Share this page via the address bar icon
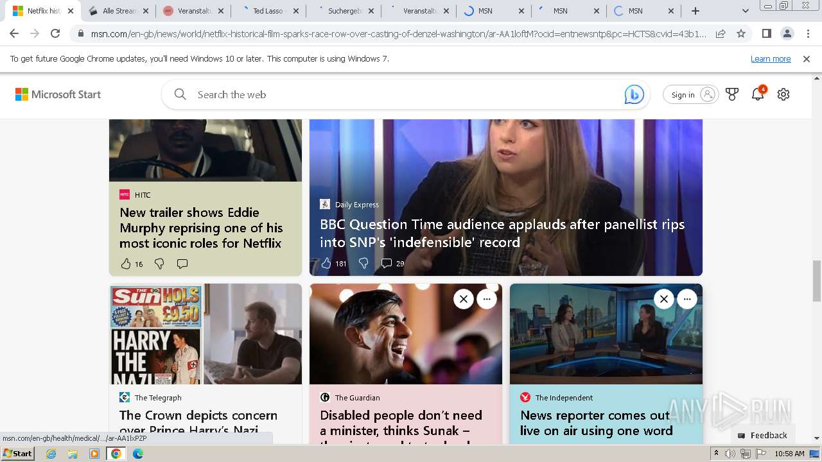 [x=721, y=33]
